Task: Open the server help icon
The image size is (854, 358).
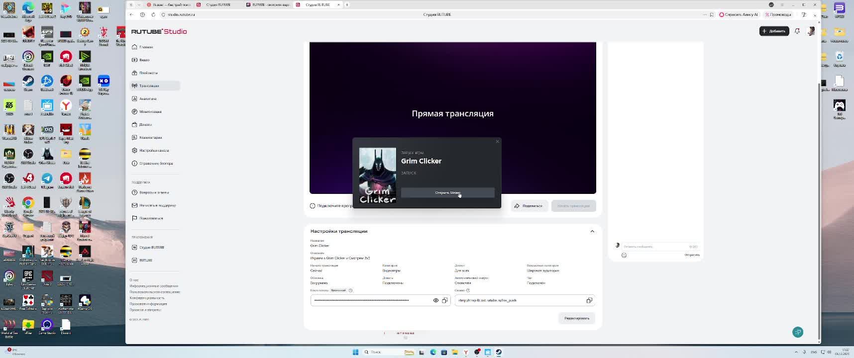Action: pyautogui.click(x=468, y=290)
